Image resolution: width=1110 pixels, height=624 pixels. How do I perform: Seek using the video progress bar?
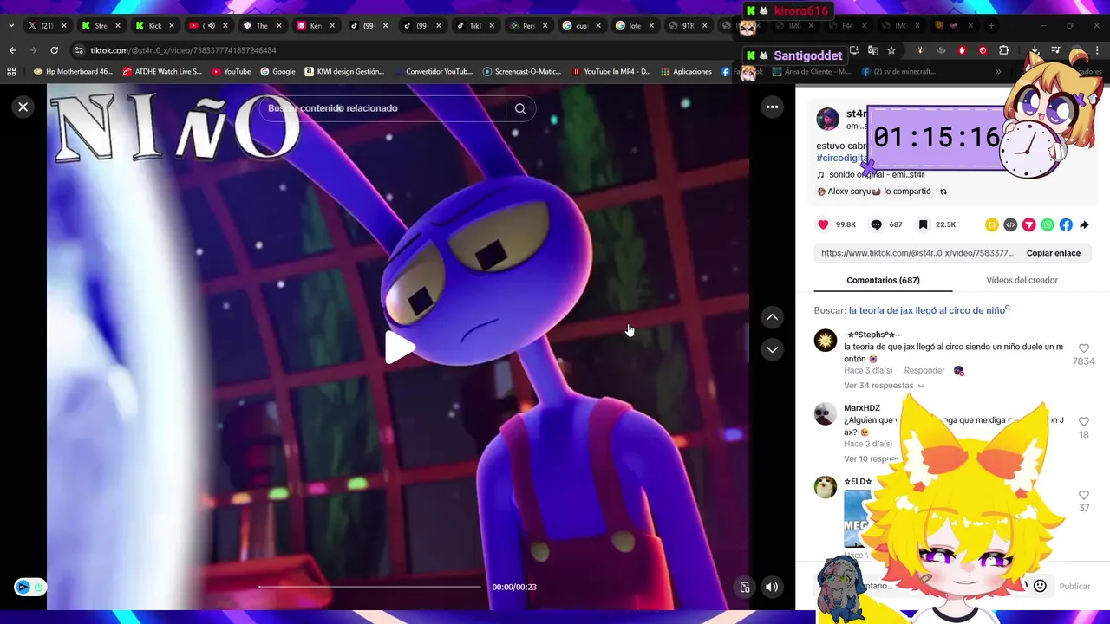(x=369, y=587)
